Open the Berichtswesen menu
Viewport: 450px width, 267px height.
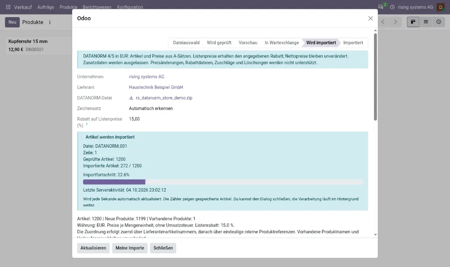tap(97, 7)
